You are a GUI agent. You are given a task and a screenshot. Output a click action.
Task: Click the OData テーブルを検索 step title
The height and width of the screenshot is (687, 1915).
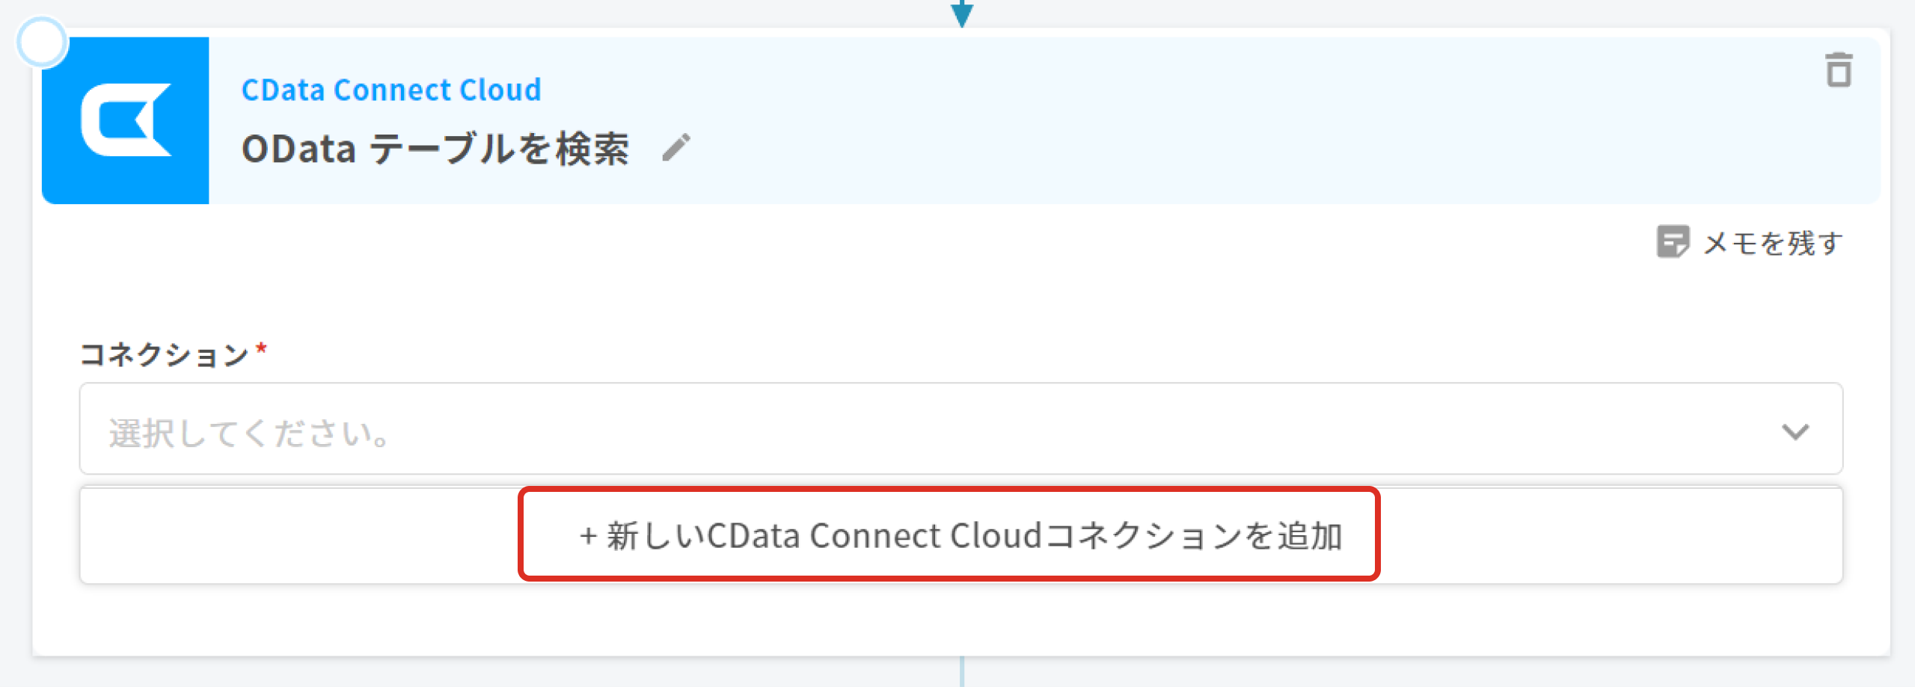[435, 149]
